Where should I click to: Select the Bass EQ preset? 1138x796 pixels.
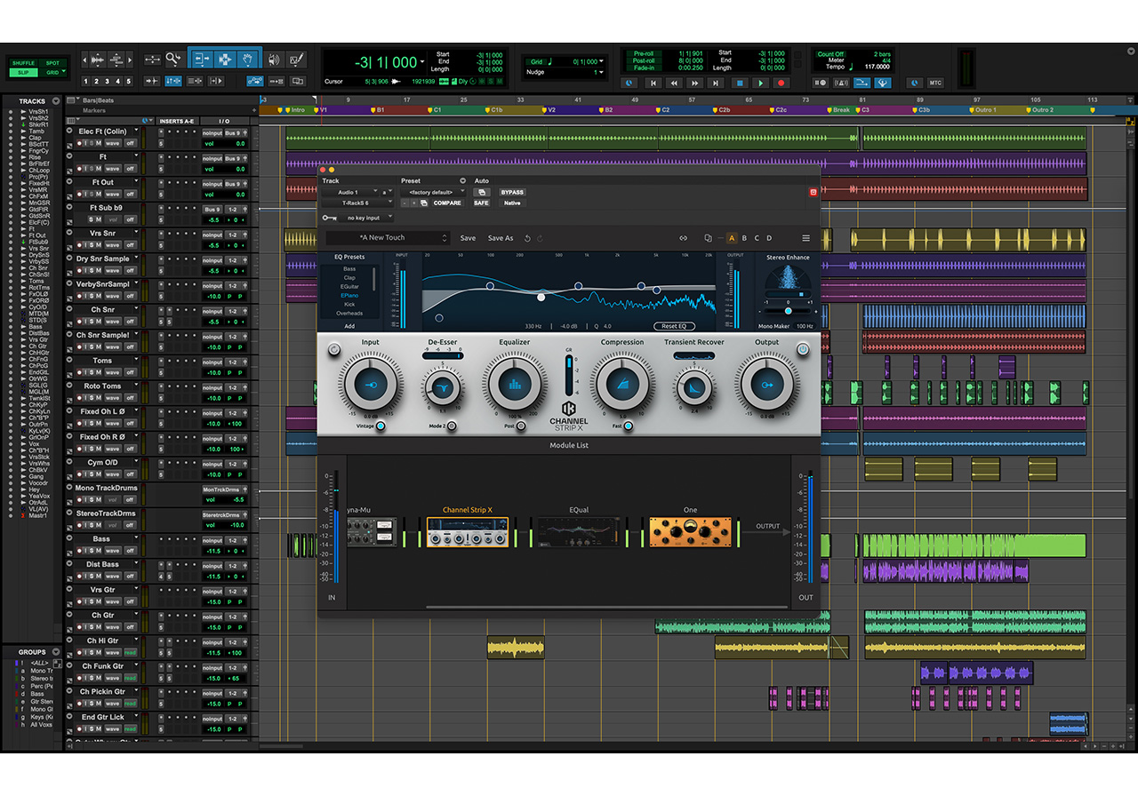pos(349,269)
